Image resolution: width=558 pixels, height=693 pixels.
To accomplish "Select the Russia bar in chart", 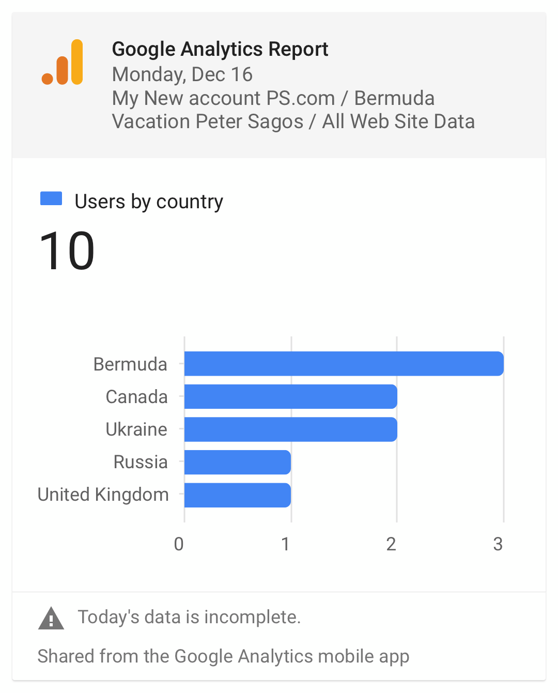I will point(238,462).
